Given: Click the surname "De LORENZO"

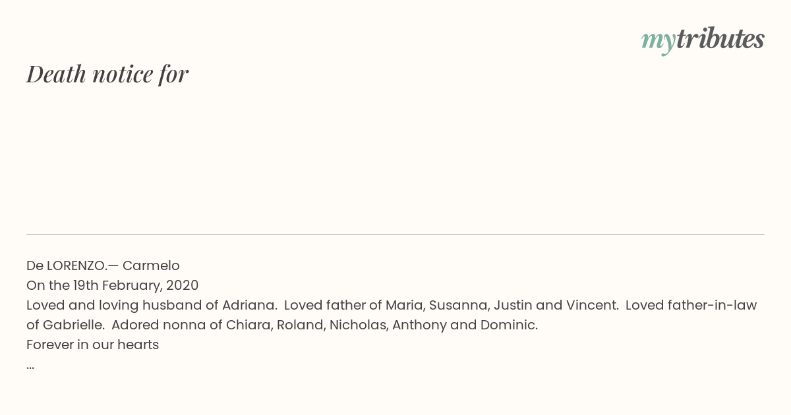Looking at the screenshot, I should tap(65, 266).
